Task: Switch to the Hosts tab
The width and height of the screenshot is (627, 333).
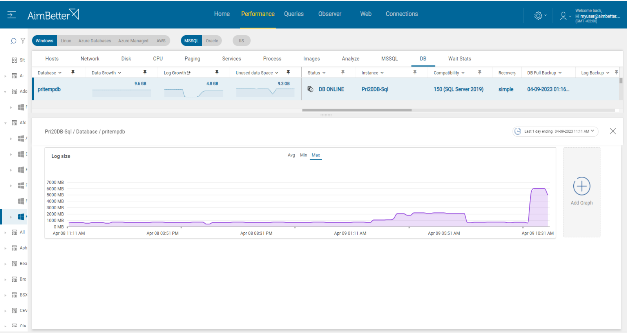Action: click(52, 59)
